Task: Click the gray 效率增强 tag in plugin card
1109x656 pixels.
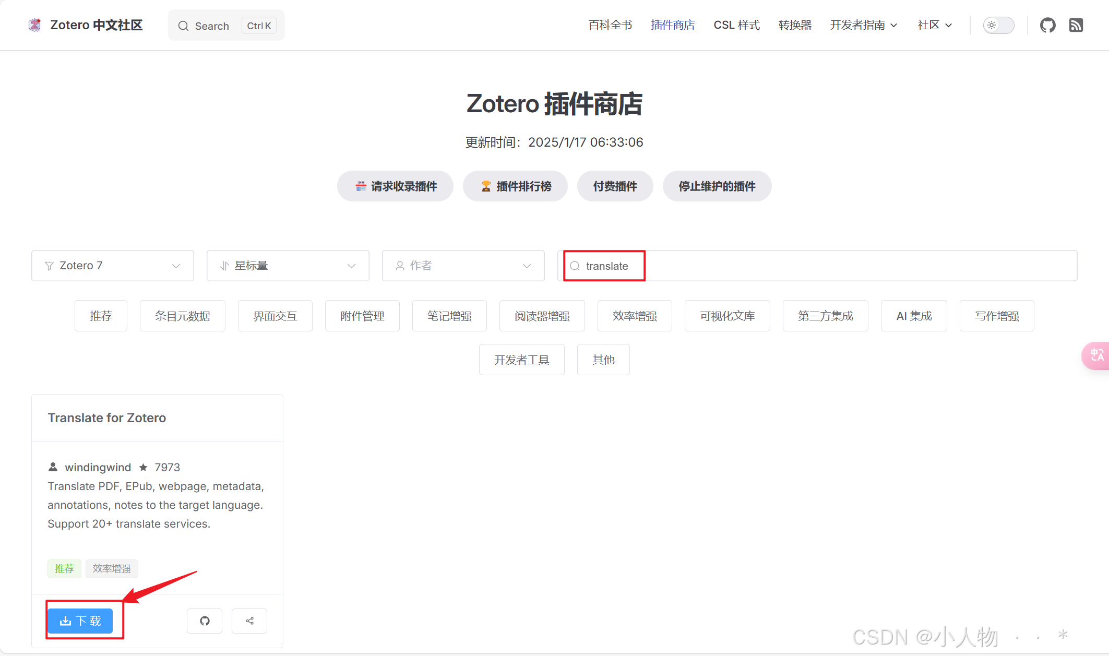Action: point(112,568)
